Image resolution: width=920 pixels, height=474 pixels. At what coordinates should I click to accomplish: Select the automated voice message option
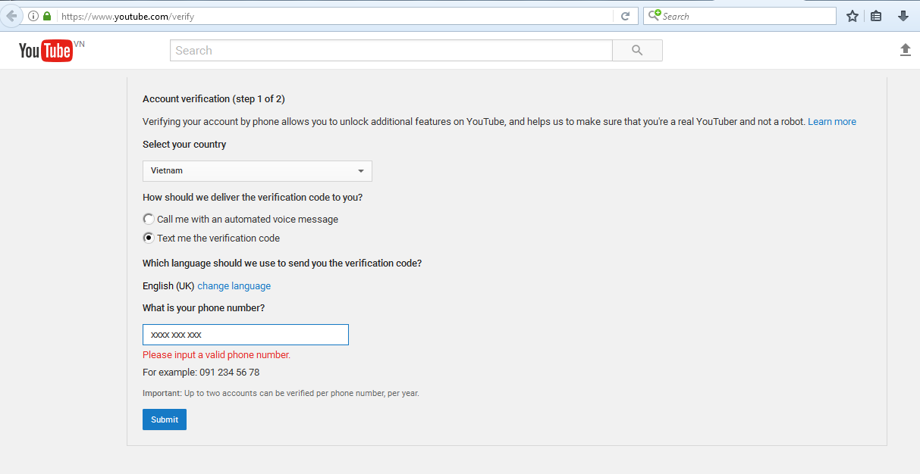click(x=149, y=219)
